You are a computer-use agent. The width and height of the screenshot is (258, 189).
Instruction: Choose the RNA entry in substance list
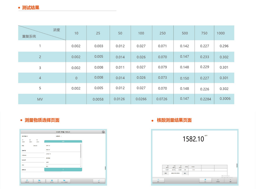point(48,150)
